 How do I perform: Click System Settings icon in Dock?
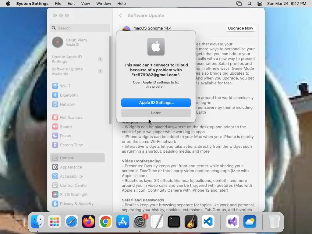tap(140, 222)
